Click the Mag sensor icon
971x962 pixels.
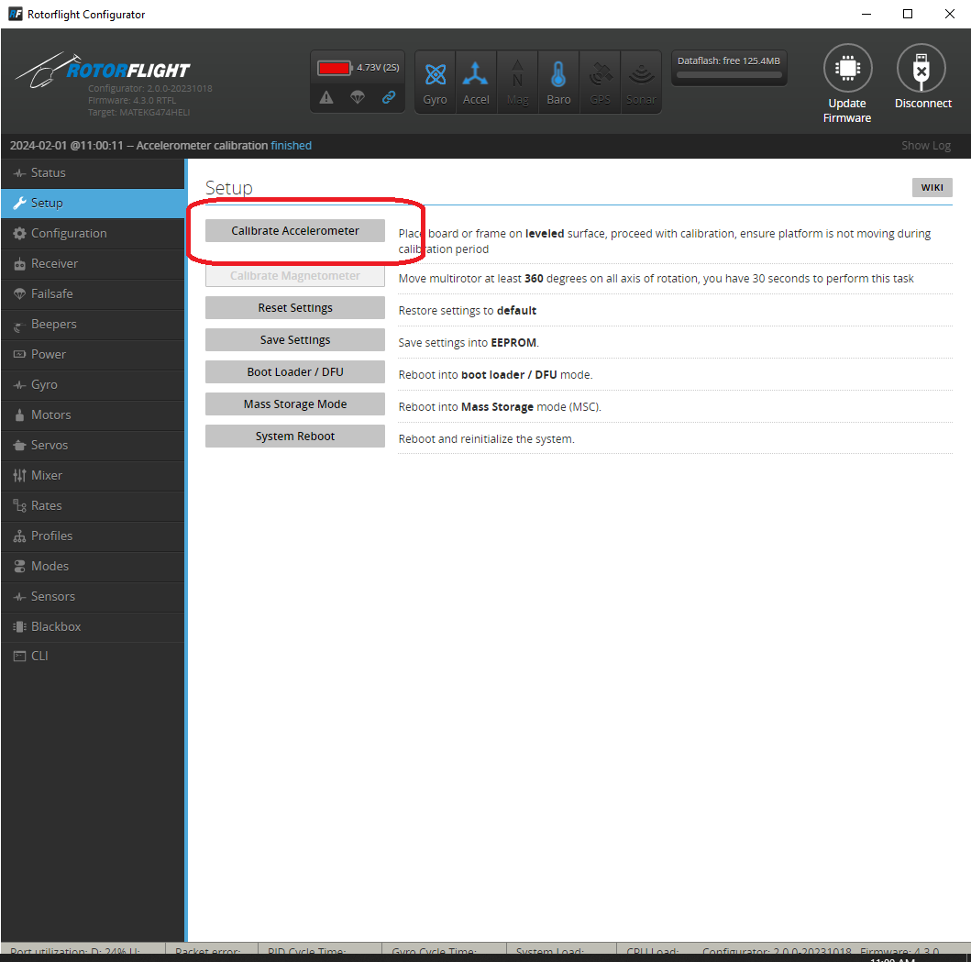coord(517,75)
